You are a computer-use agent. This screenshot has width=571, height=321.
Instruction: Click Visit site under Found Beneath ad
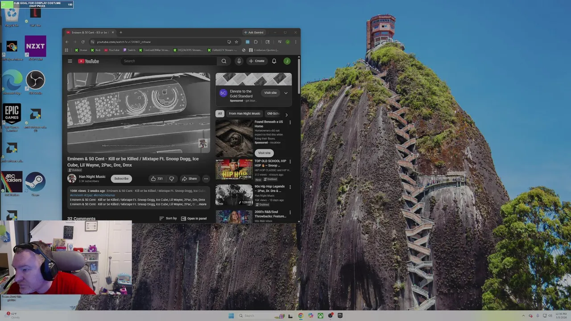pos(264,153)
